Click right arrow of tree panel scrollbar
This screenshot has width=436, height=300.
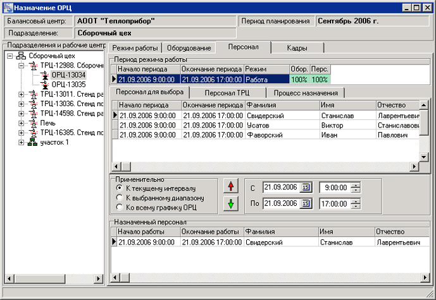coord(98,279)
